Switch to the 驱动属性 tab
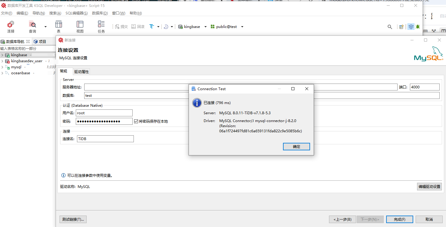Viewport: 446px width, 227px height. pos(82,72)
